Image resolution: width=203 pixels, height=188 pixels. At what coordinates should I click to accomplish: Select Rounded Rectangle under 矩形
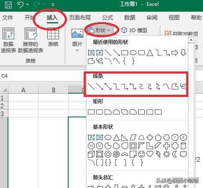point(100,112)
